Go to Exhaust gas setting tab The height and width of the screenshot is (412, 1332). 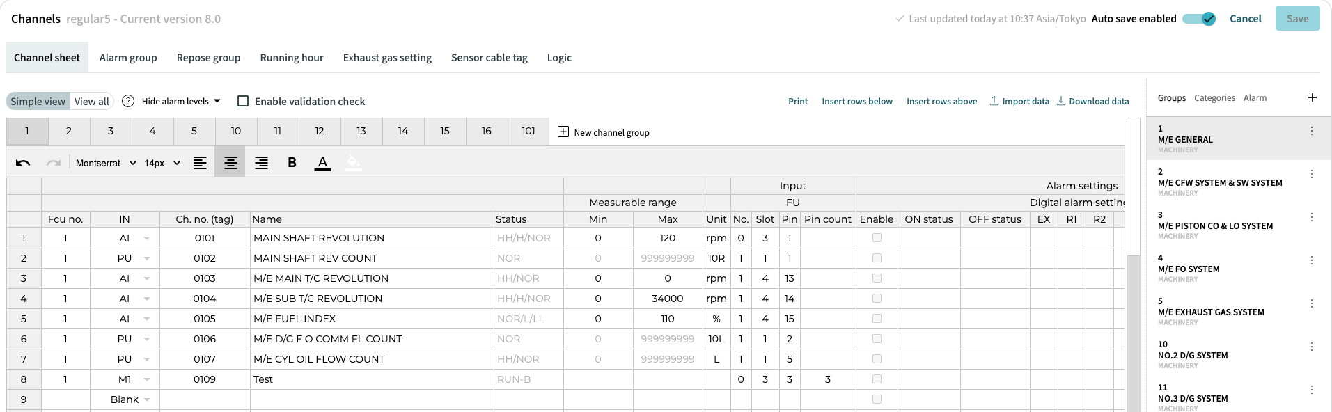click(x=387, y=58)
